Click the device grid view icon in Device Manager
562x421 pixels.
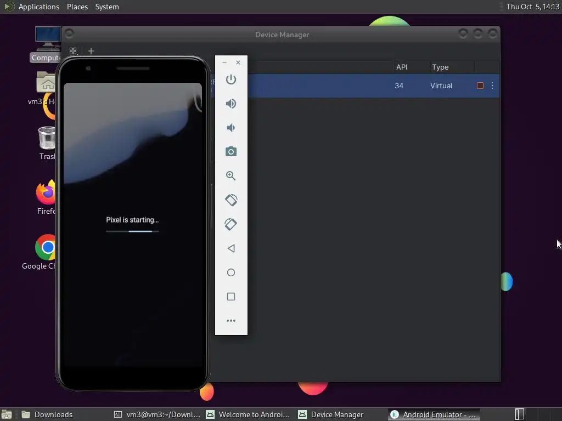73,51
